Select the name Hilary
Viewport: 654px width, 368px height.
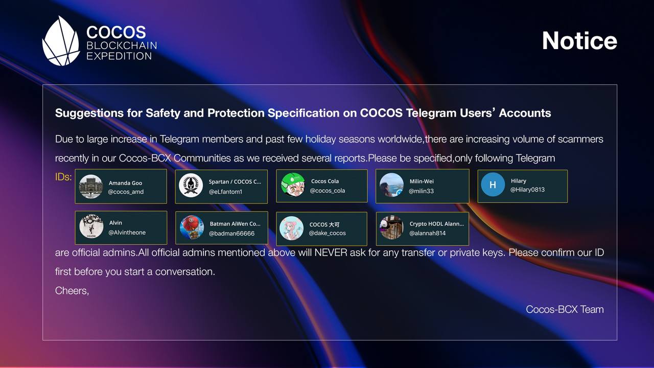pyautogui.click(x=519, y=181)
